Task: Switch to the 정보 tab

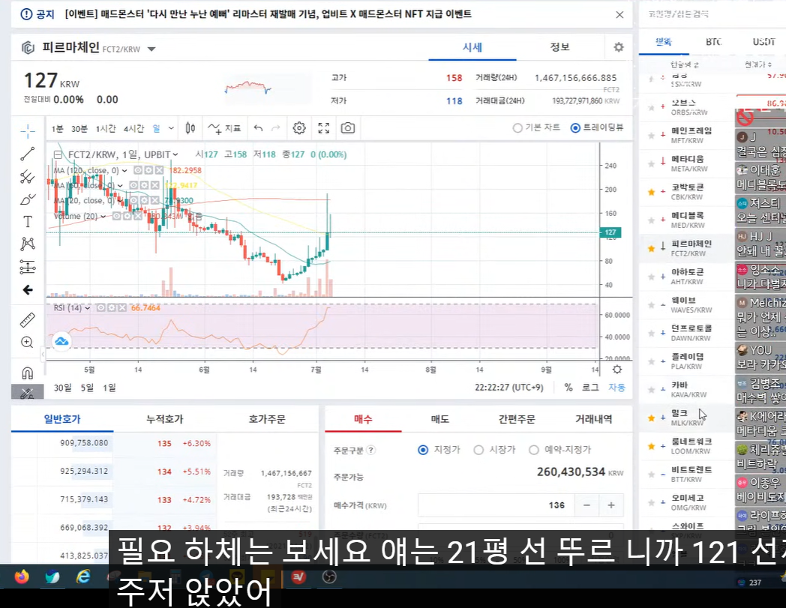Action: 560,47
